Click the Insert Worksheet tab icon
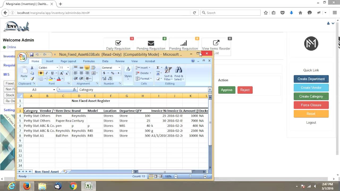This screenshot has height=191, width=340. pyautogui.click(x=65, y=172)
